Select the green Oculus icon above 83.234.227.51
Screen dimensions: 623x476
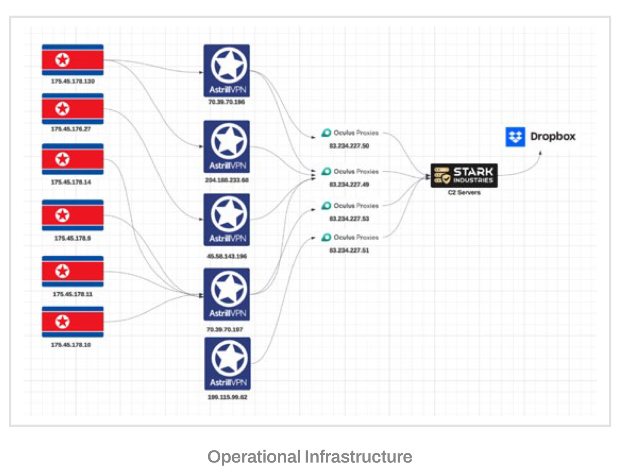click(326, 237)
